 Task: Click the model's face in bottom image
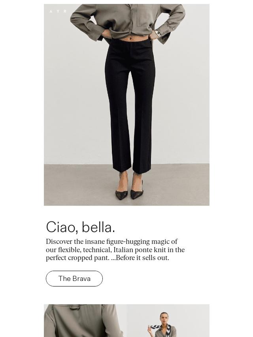coord(164,318)
